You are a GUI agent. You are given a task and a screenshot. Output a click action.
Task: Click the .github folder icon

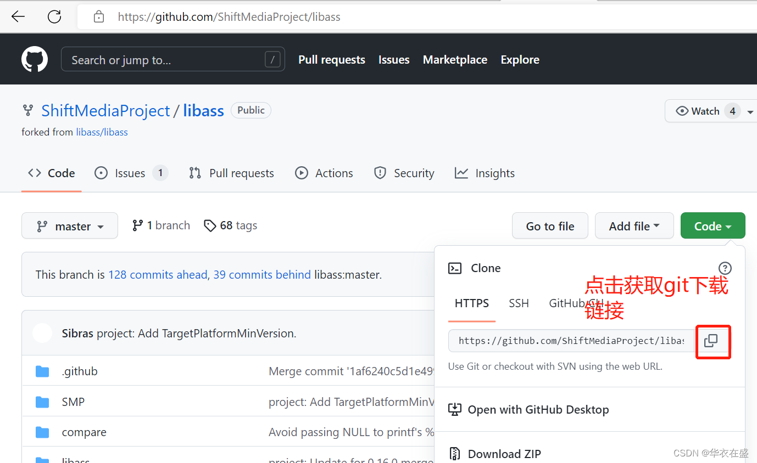pos(42,371)
